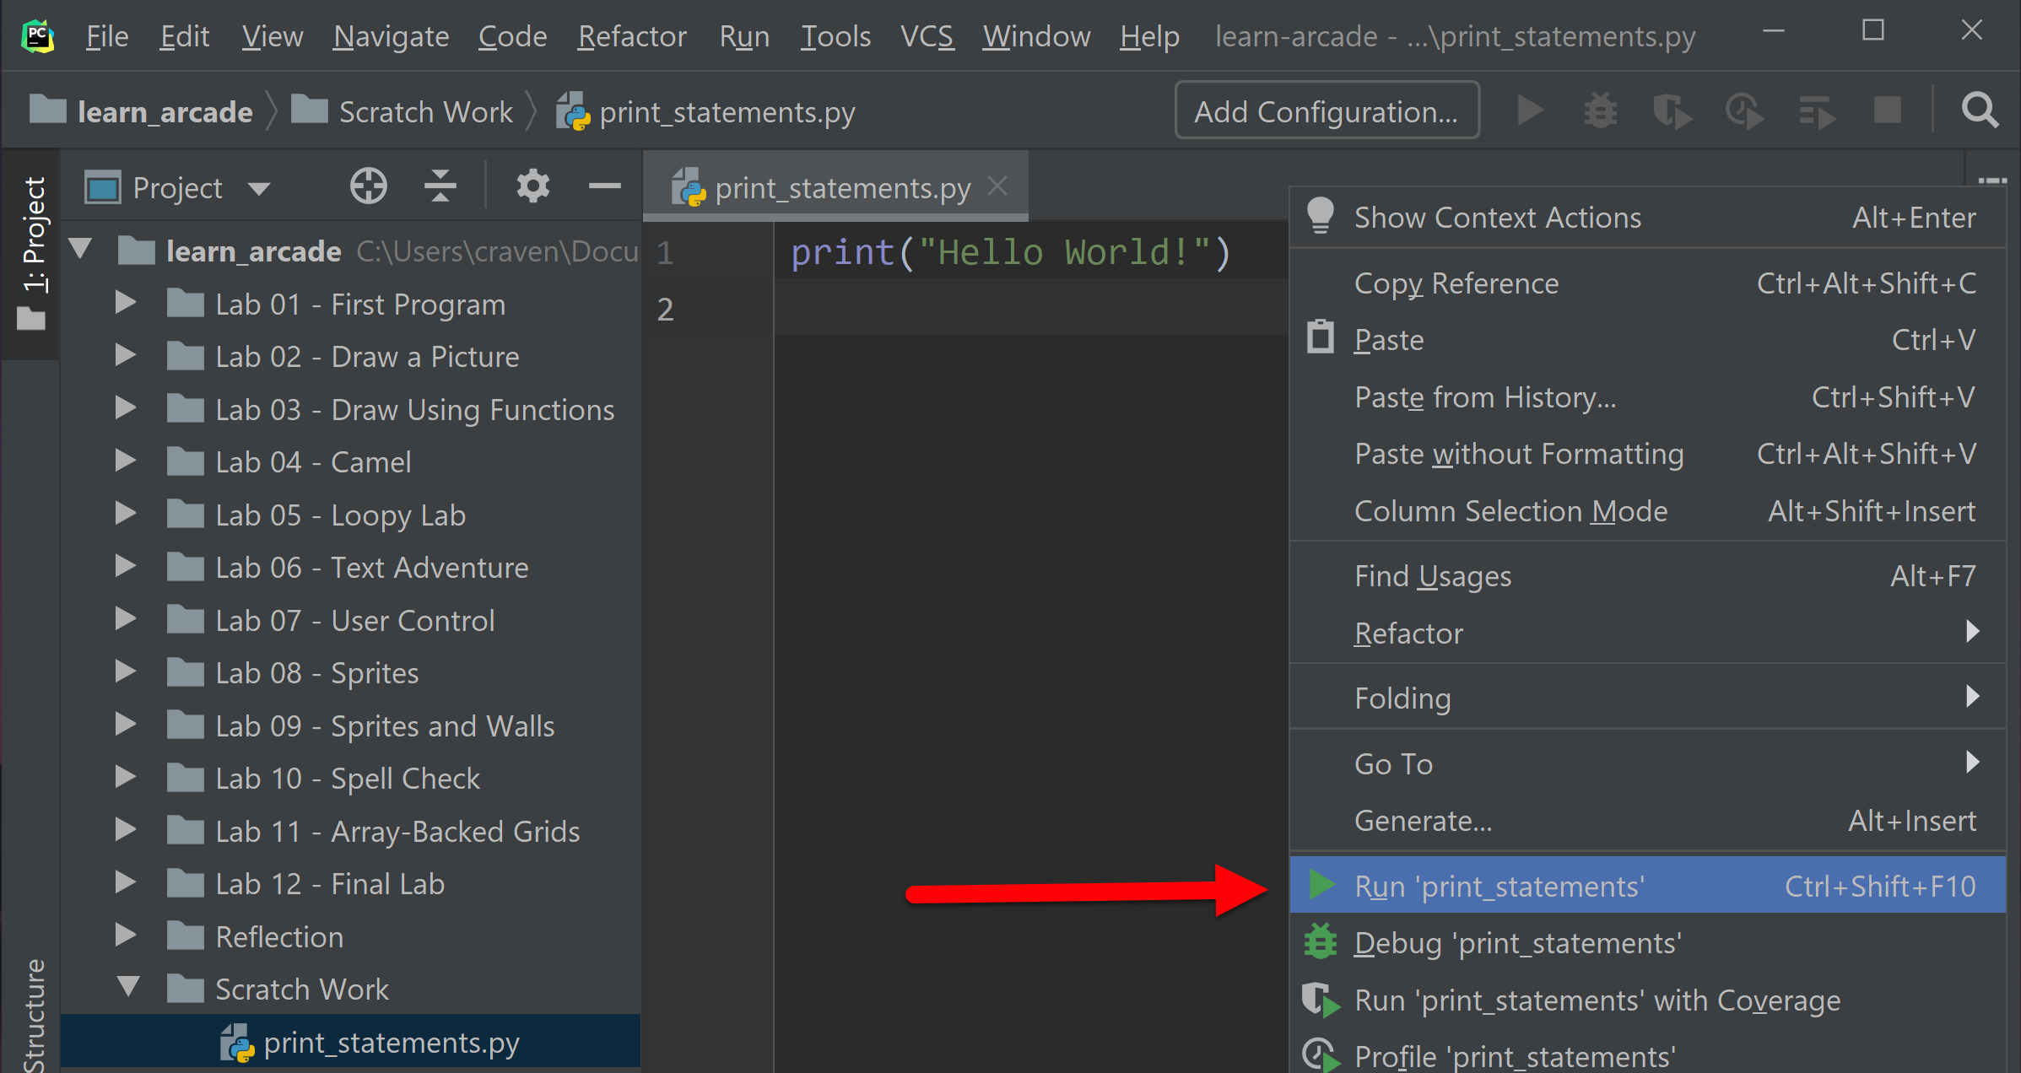Open the Code menu
2021x1073 pixels.
pos(512,36)
